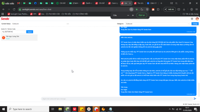200x112 pixels.
Task: Expand the FILE BÁO CÁO bookmark folder
Action: (x=53, y=14)
